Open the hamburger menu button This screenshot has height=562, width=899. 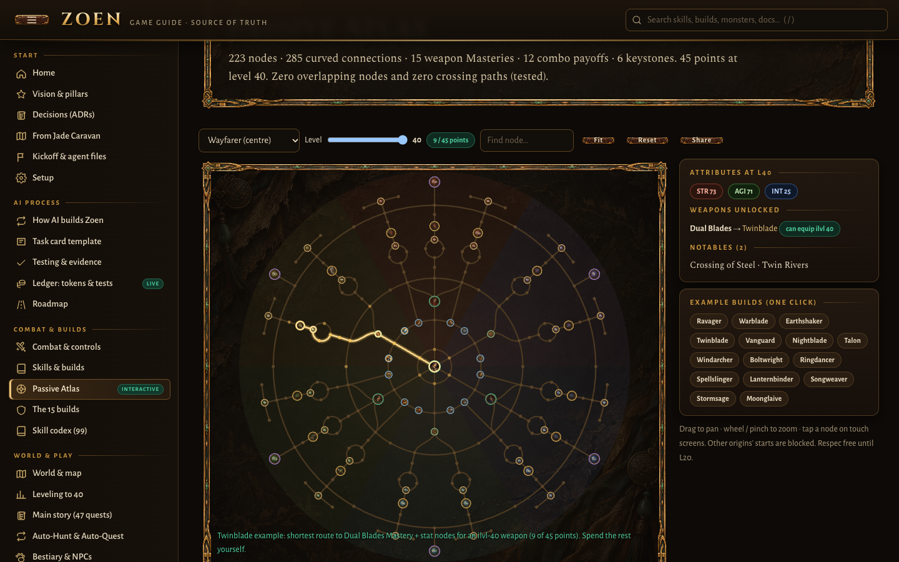click(x=32, y=19)
